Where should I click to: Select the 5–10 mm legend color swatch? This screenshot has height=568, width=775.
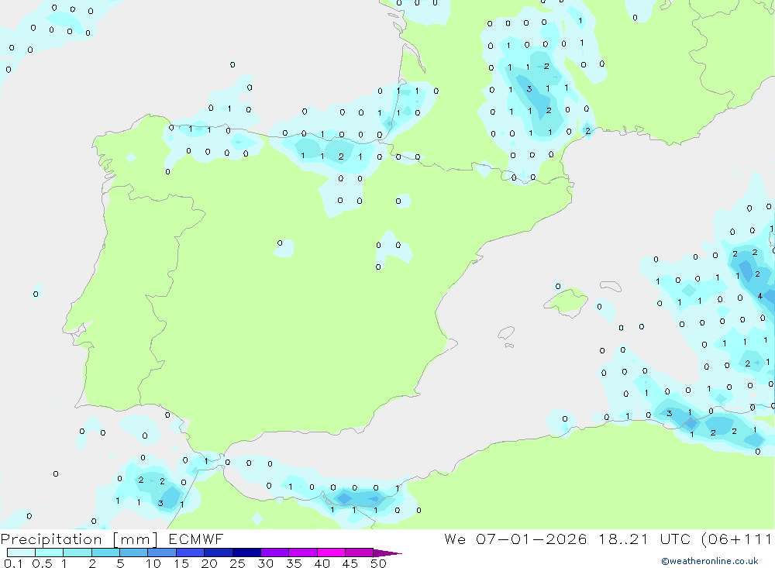(134, 553)
